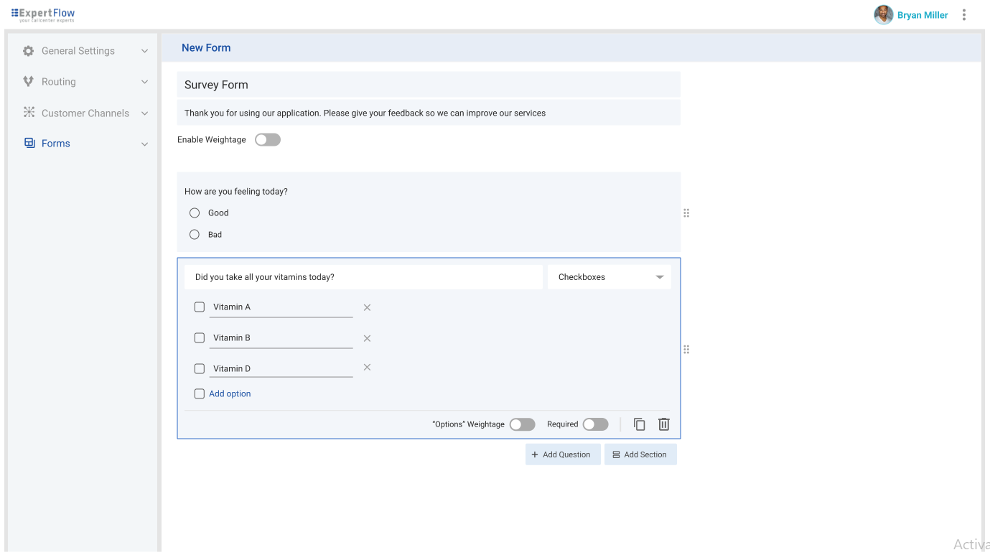Click the drag handle beside the feeling question
This screenshot has width=990, height=555.
coord(686,213)
